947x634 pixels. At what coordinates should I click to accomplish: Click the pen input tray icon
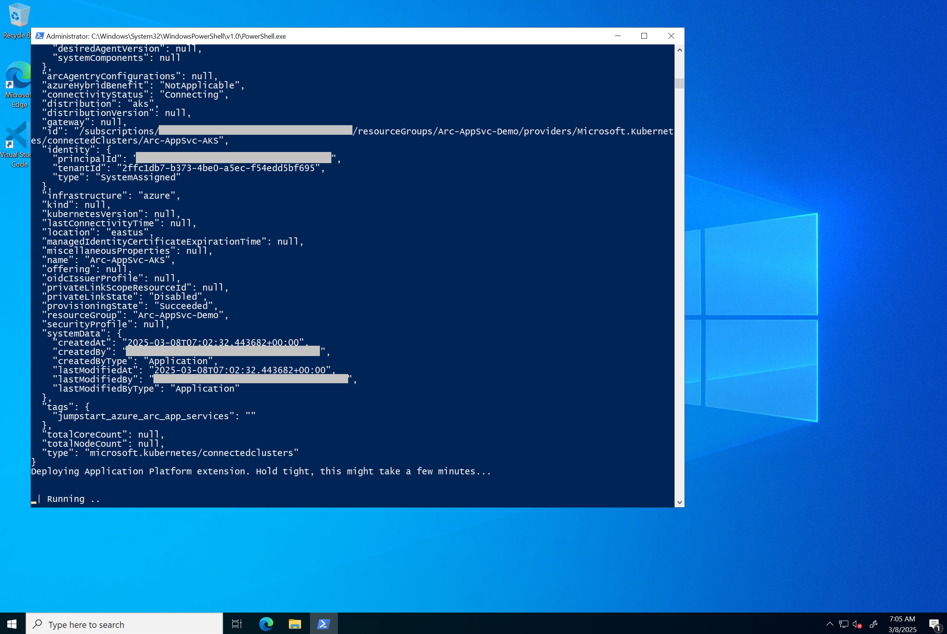pos(873,624)
